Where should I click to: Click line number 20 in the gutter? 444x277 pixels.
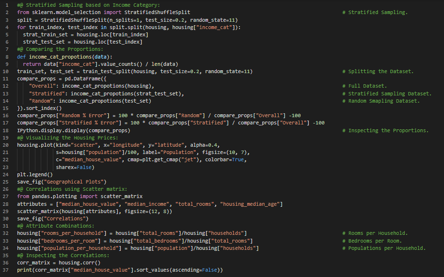[x=7, y=145]
